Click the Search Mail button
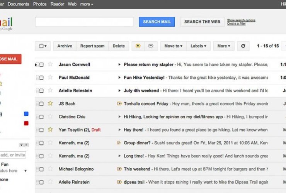The width and height of the screenshot is (286, 193). [x=157, y=22]
